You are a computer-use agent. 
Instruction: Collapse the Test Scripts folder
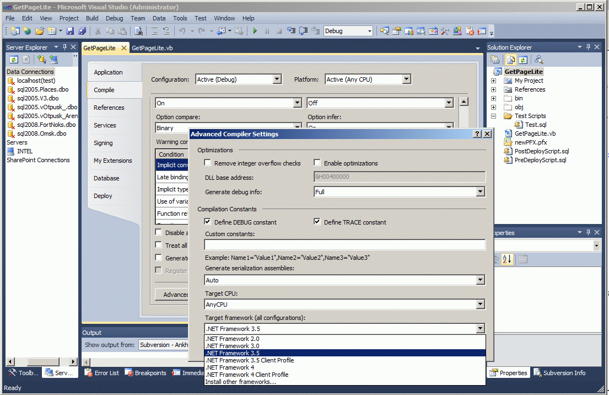click(x=493, y=116)
